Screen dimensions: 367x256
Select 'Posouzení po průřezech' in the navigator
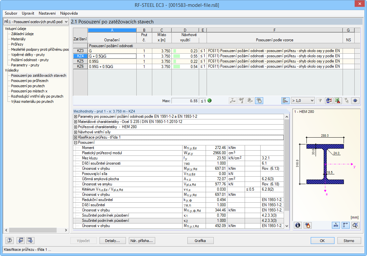click(30, 81)
